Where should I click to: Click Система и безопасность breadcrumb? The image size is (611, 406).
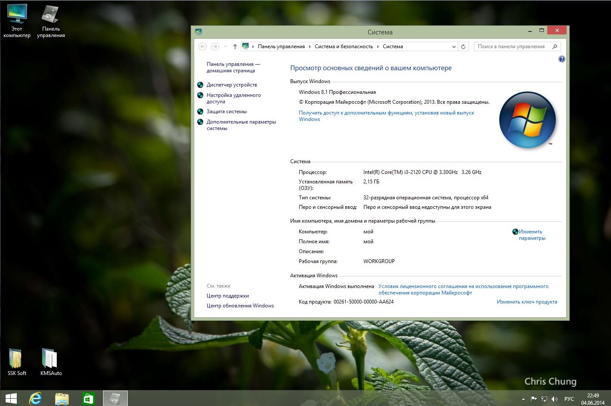[344, 46]
